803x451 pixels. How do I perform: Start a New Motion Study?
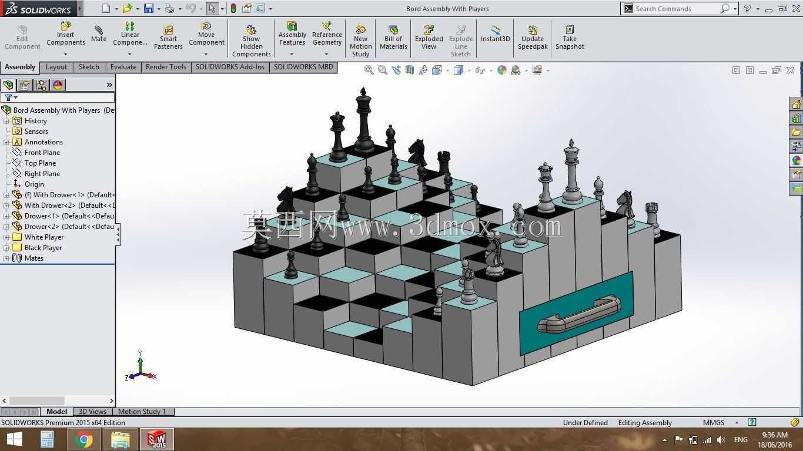361,41
